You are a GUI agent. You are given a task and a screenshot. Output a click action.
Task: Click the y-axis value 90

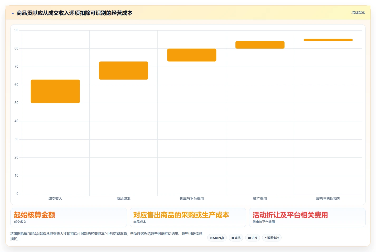(x=16, y=30)
